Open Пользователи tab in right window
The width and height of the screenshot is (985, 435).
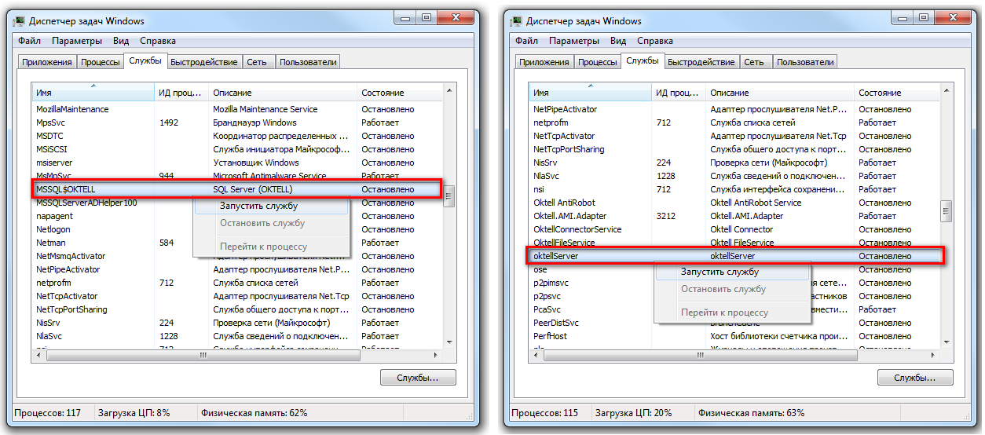(x=805, y=62)
